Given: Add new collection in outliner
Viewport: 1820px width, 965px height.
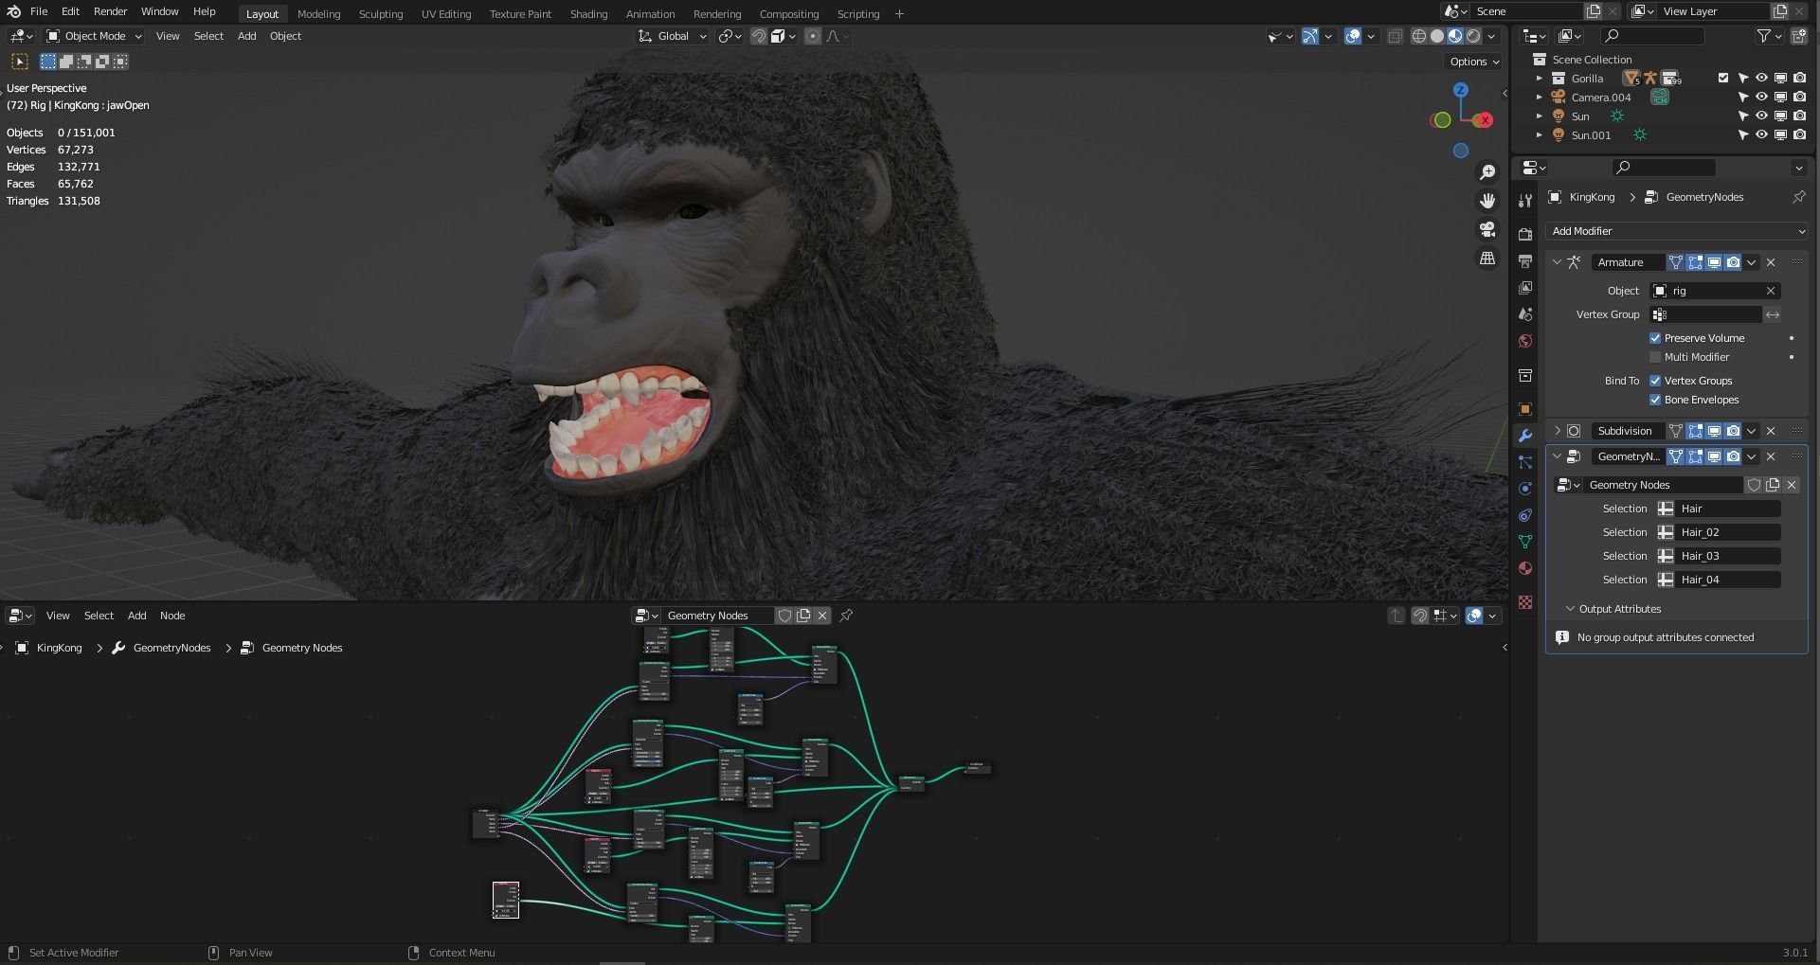Looking at the screenshot, I should coord(1798,36).
